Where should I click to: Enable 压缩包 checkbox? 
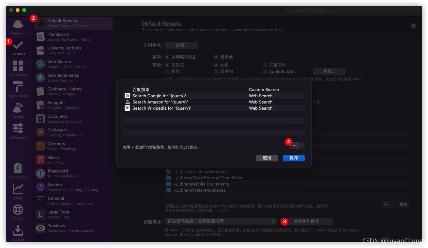[x=216, y=71]
